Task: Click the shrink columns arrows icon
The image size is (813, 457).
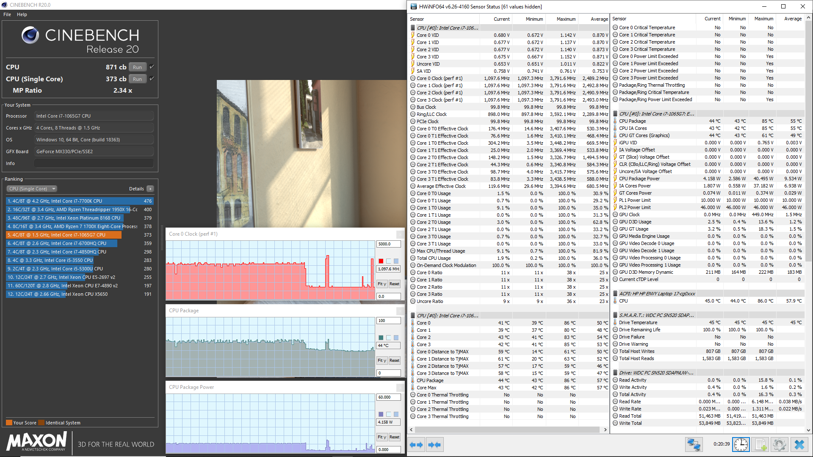Action: pyautogui.click(x=434, y=445)
